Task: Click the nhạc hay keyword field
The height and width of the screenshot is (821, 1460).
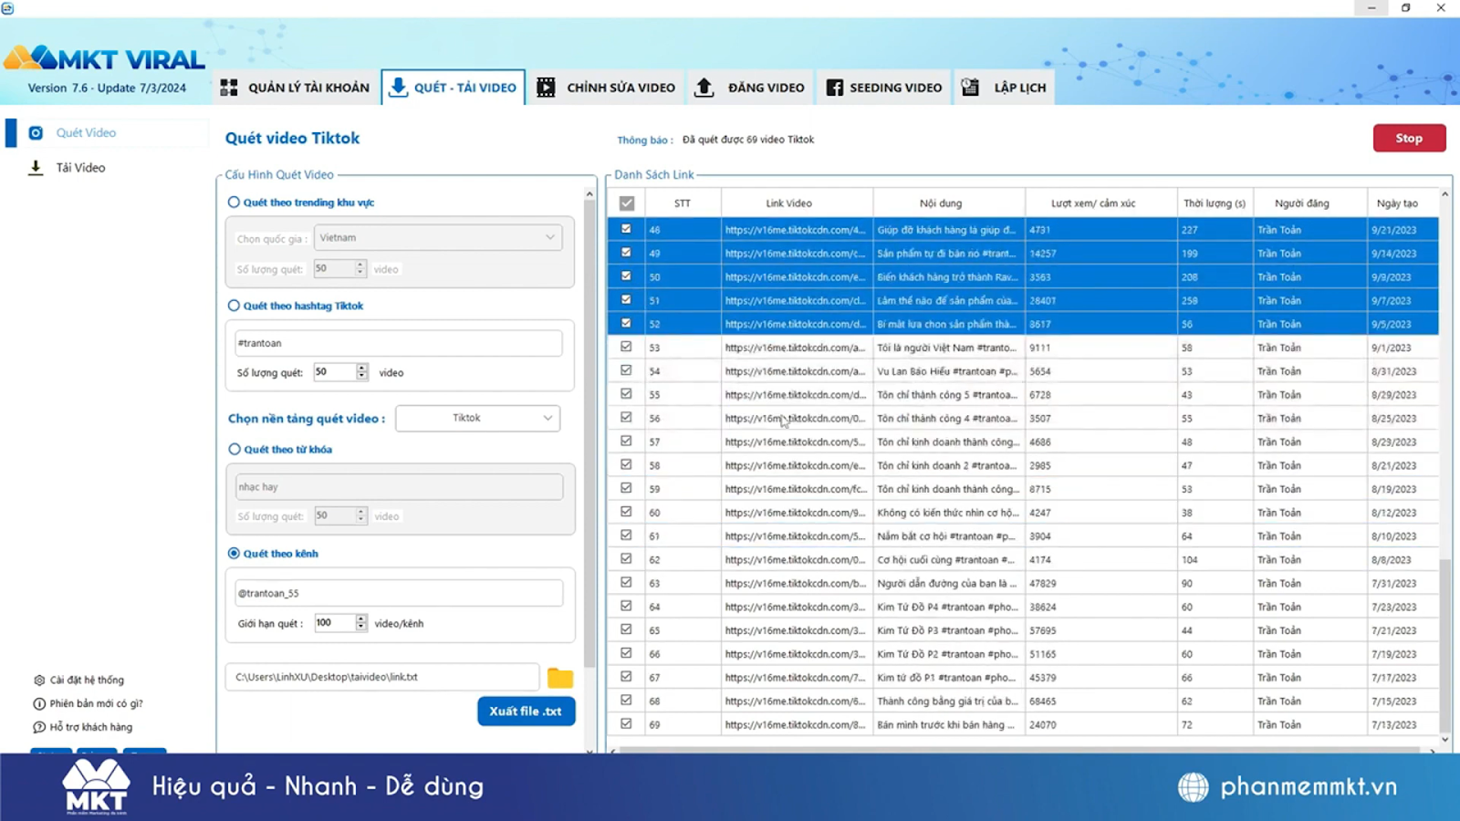Action: click(x=399, y=487)
